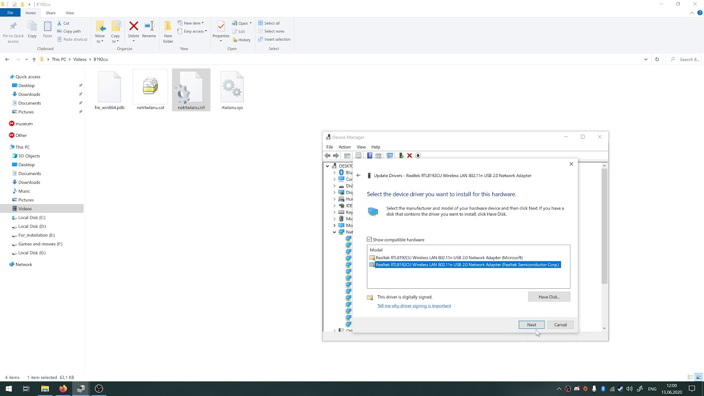Open the address bar history dropdown
This screenshot has height=396, width=704.
[x=646, y=59]
